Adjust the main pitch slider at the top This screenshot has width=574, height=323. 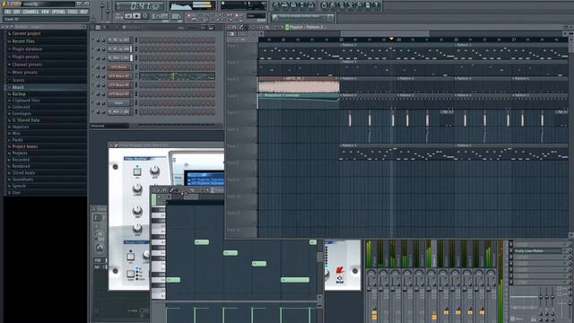(108, 11)
